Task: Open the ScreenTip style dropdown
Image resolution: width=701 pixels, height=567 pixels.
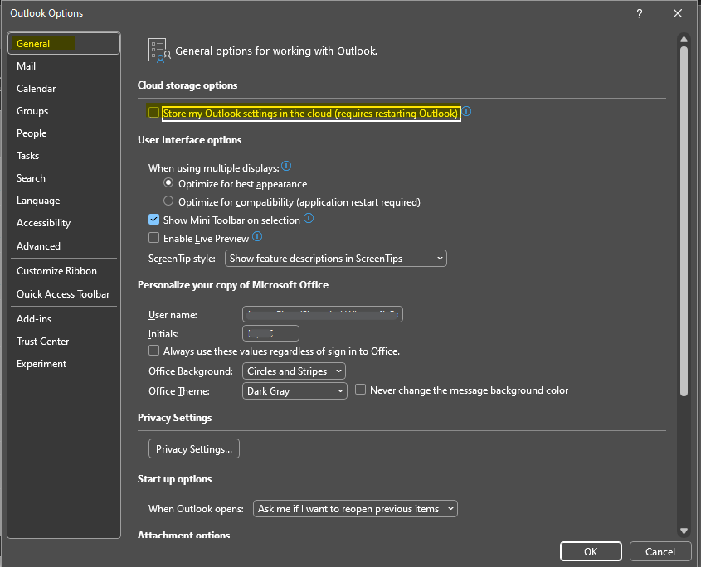Action: [x=336, y=259]
